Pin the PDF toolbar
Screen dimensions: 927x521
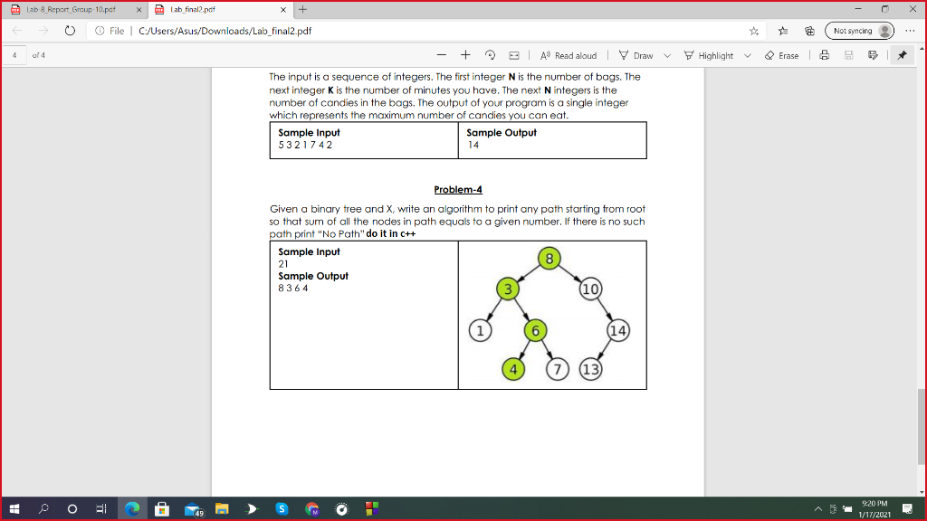[902, 54]
